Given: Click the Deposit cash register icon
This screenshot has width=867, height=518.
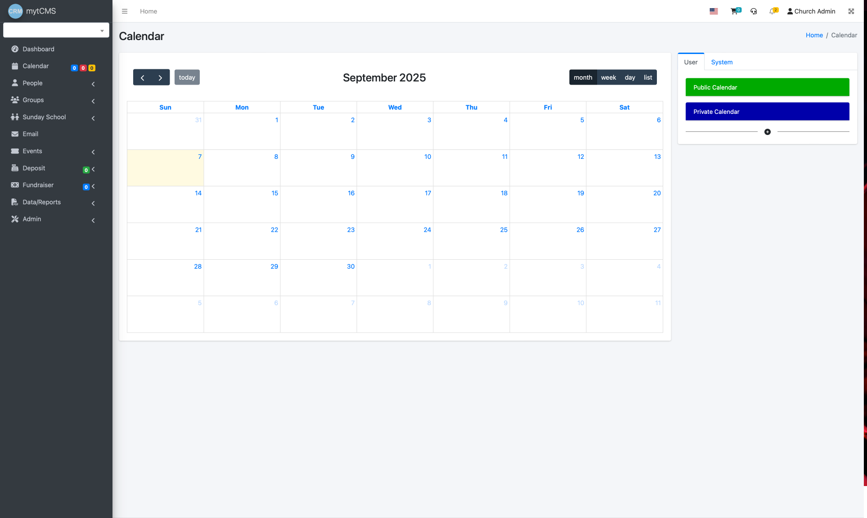Looking at the screenshot, I should point(15,168).
